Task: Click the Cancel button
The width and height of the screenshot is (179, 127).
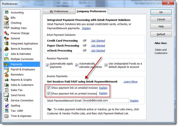Action: 161,19
